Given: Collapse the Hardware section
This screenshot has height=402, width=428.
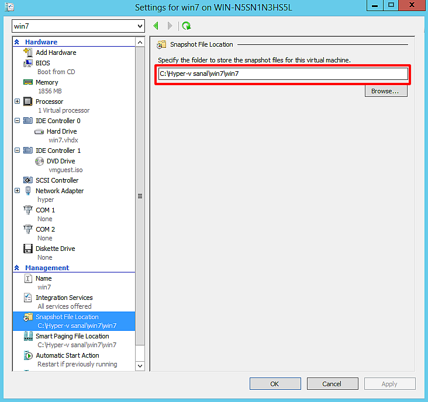Looking at the screenshot, I should point(16,41).
